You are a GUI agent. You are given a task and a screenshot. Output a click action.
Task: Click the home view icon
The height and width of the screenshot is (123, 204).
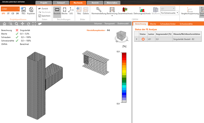click(5, 24)
